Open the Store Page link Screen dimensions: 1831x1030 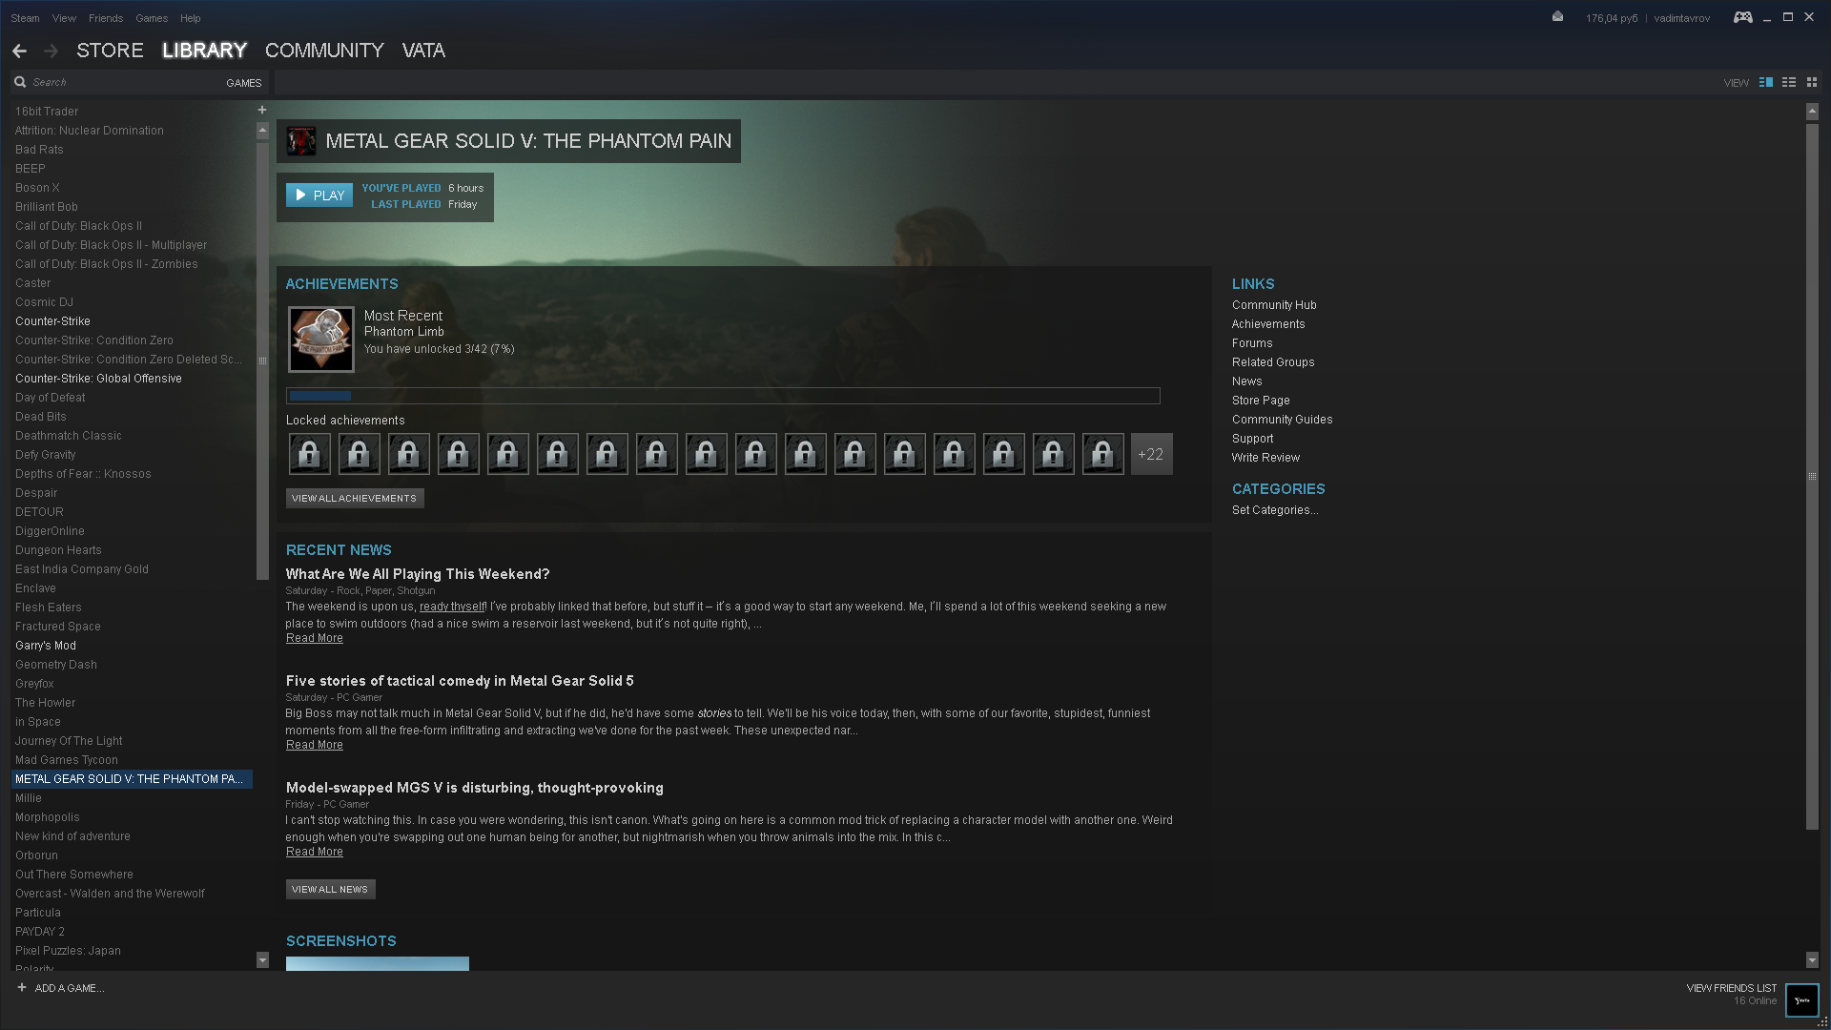tap(1261, 401)
